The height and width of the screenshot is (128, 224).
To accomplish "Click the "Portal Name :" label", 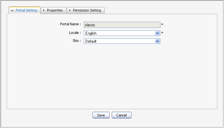I will point(70,24).
